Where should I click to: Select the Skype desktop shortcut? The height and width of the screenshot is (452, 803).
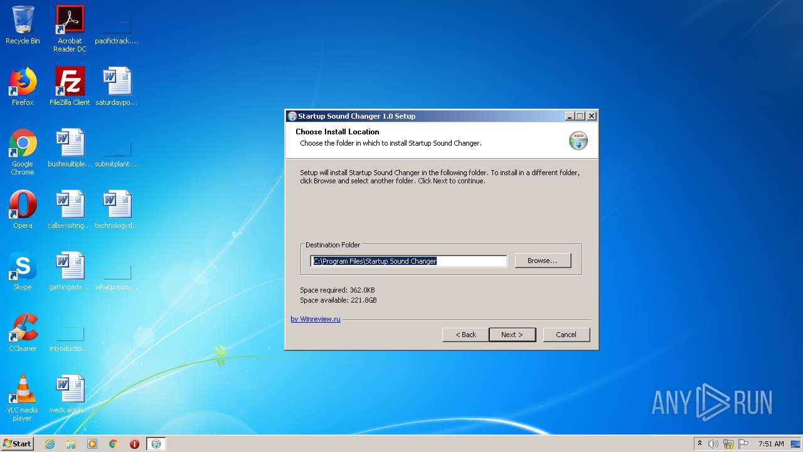pos(23,271)
